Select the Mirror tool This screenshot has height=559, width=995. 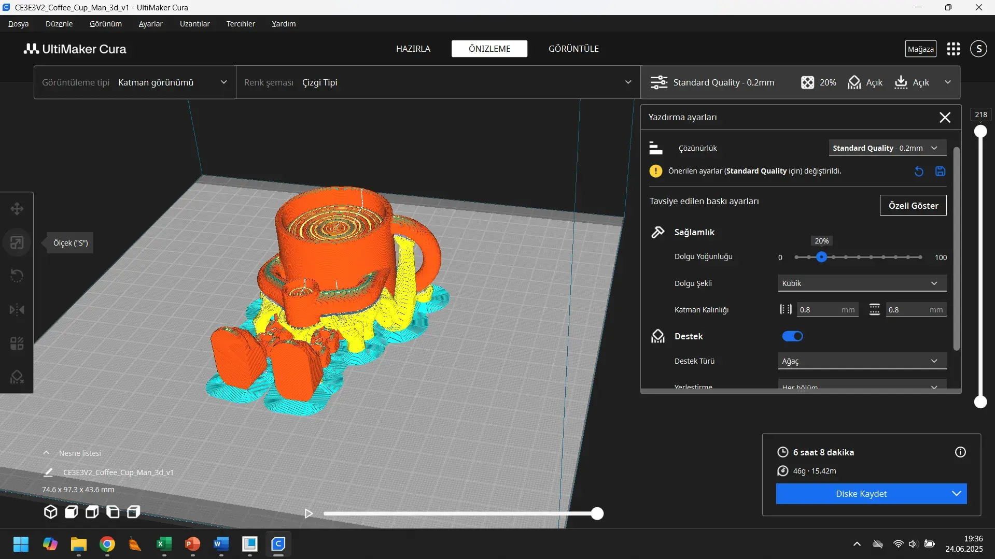coord(17,309)
